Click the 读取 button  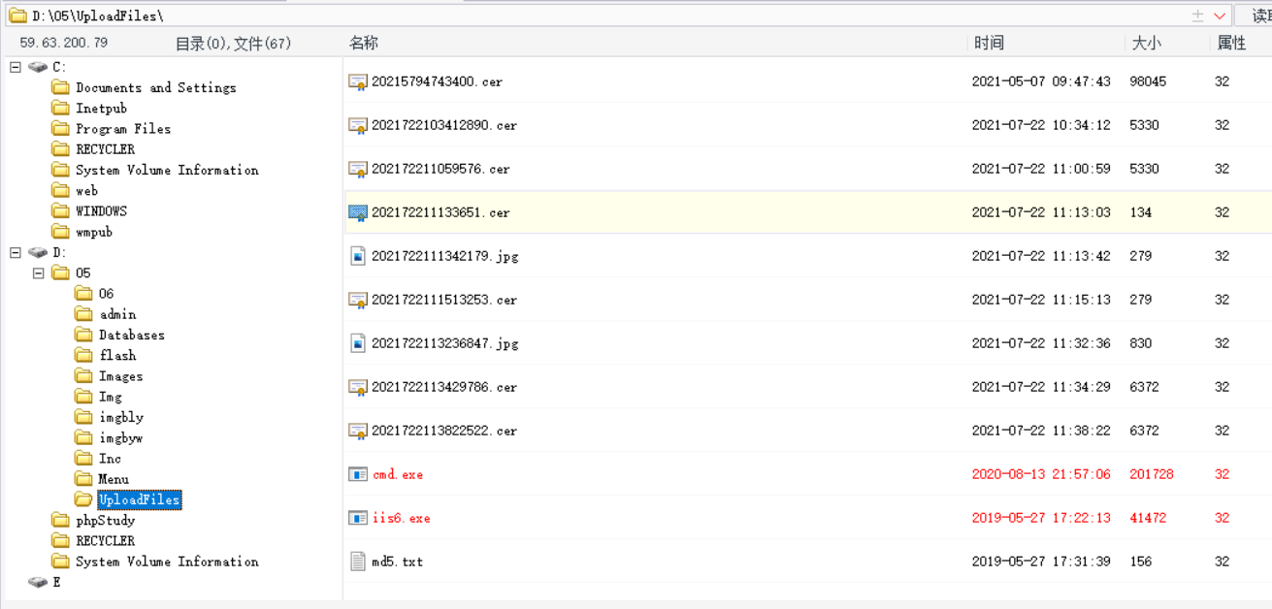tap(1255, 16)
